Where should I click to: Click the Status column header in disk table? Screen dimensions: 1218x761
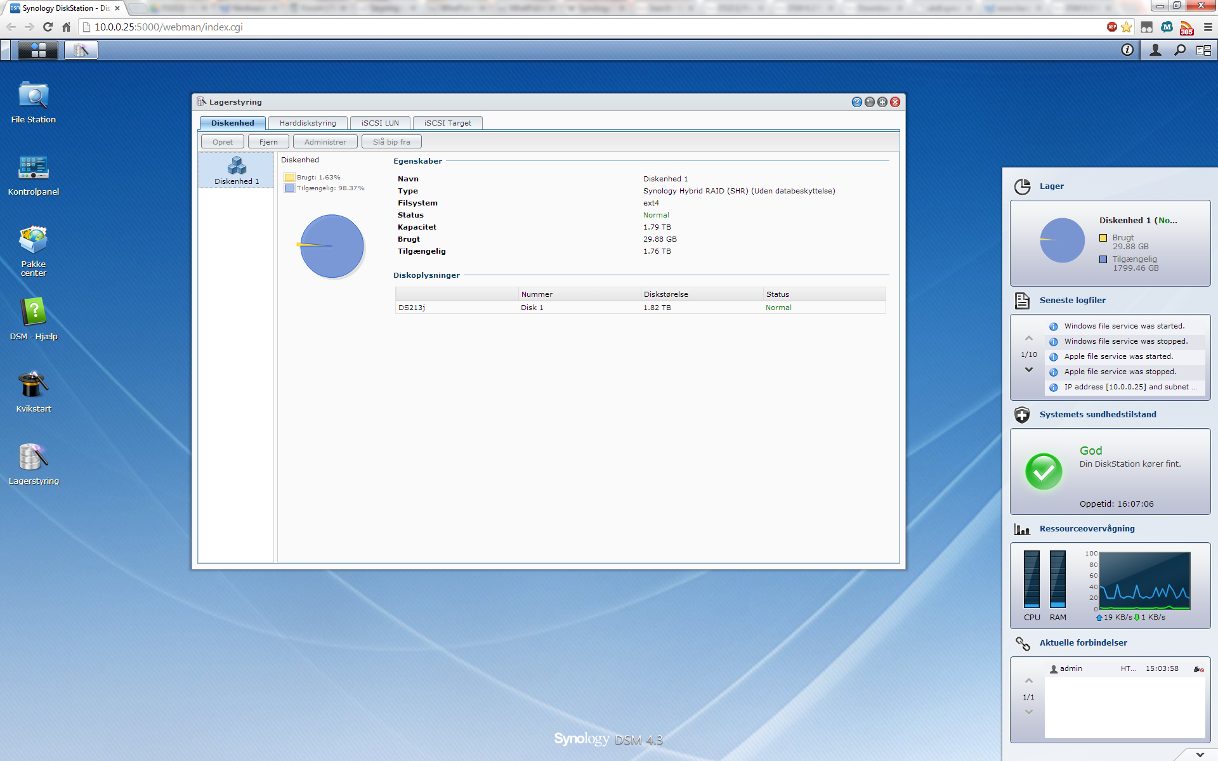824,294
